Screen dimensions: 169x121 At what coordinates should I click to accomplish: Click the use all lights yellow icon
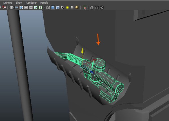(67, 8)
